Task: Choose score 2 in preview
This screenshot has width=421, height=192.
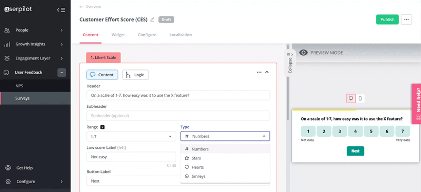Action: click(x=324, y=132)
